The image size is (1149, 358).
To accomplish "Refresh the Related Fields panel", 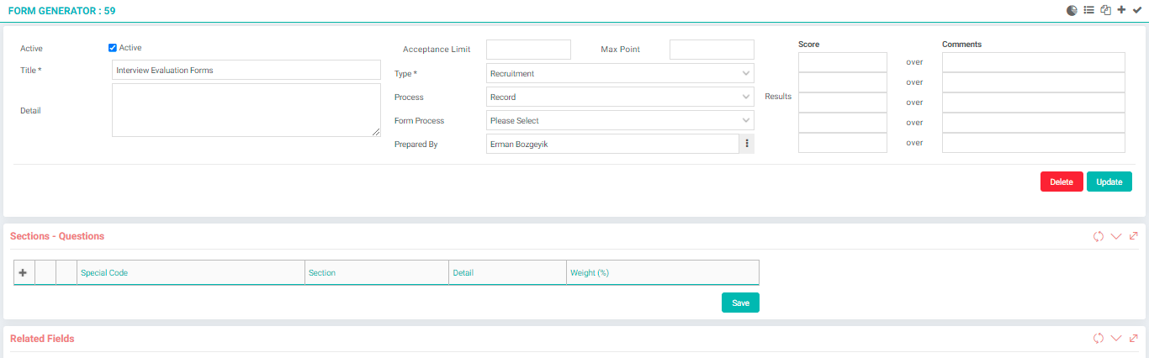I will [x=1099, y=339].
